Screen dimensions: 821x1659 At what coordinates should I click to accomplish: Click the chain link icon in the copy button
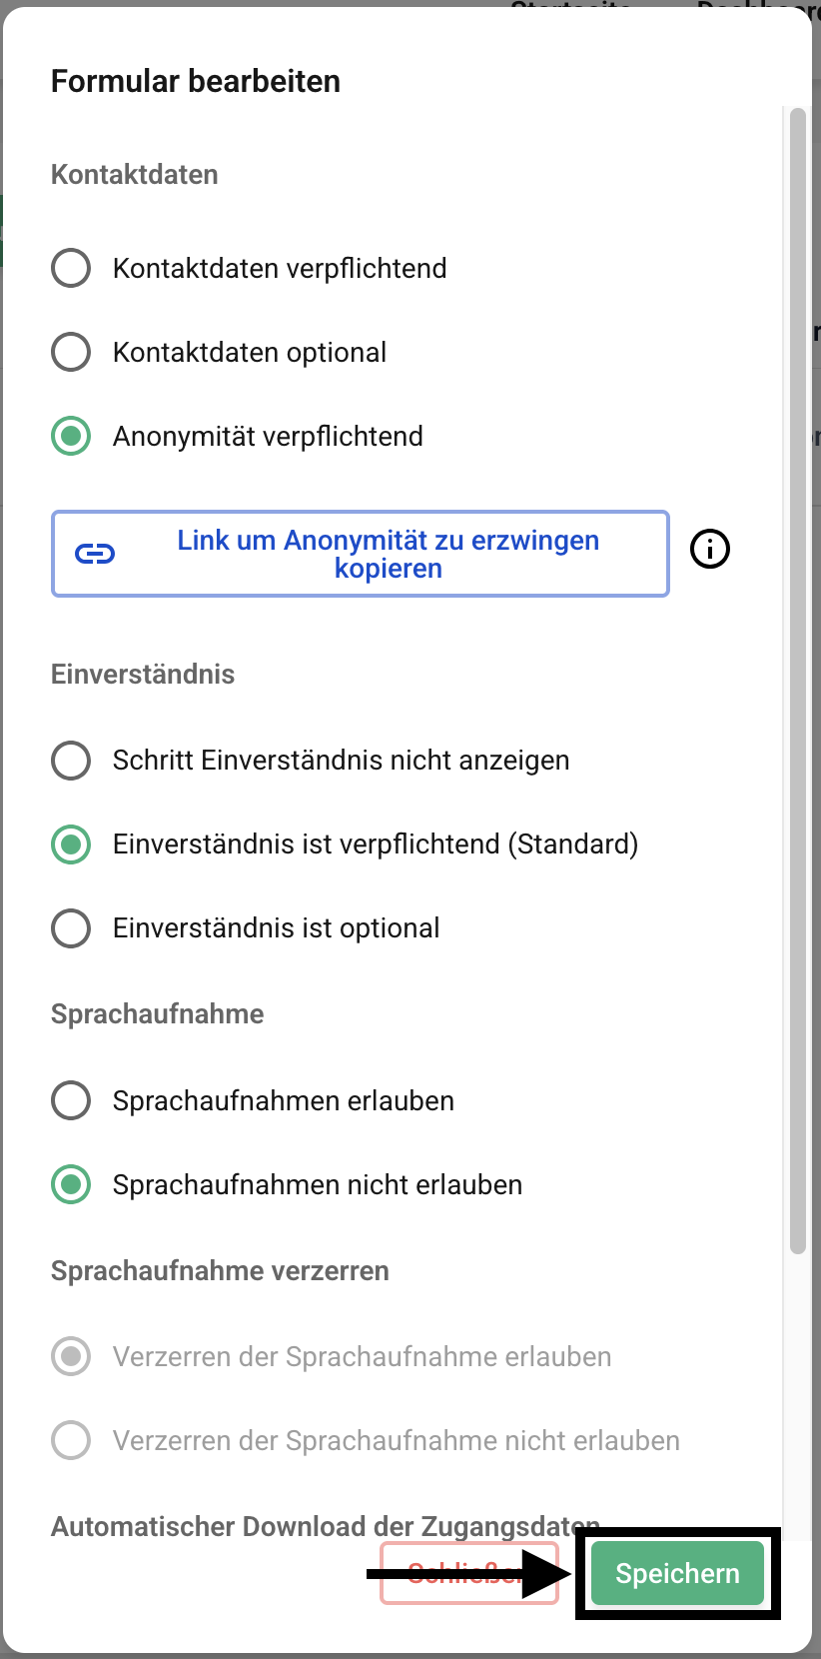pos(96,554)
